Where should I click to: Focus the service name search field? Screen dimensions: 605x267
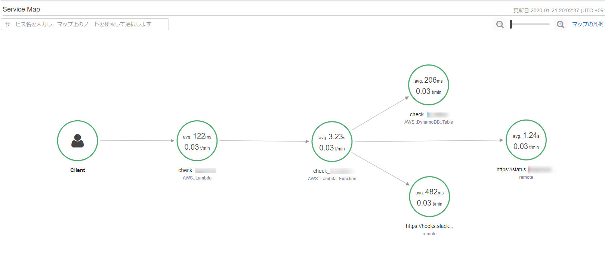(x=85, y=24)
